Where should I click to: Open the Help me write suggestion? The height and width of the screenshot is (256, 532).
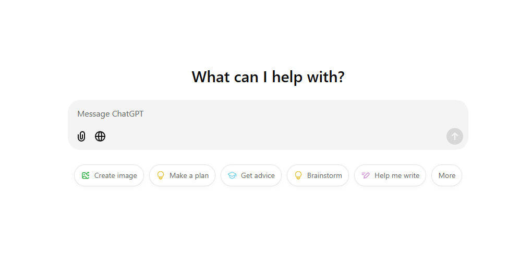[390, 175]
